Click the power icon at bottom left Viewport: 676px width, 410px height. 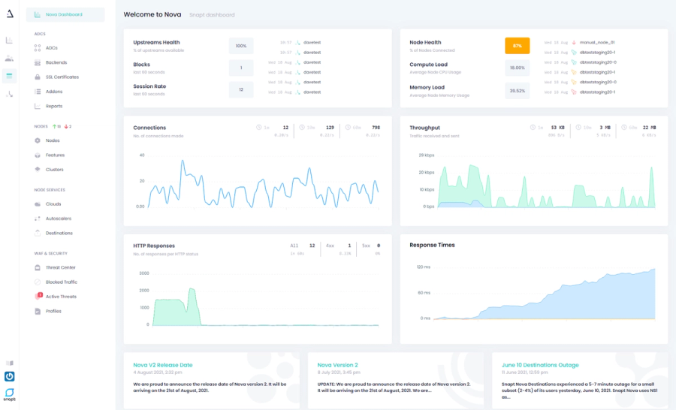10,376
